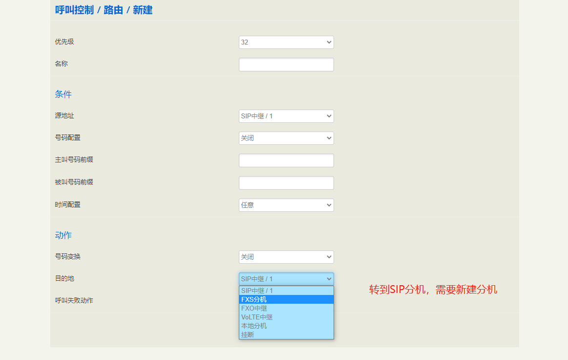
Task: Click the 时间配置 label
Action: pyautogui.click(x=68, y=204)
